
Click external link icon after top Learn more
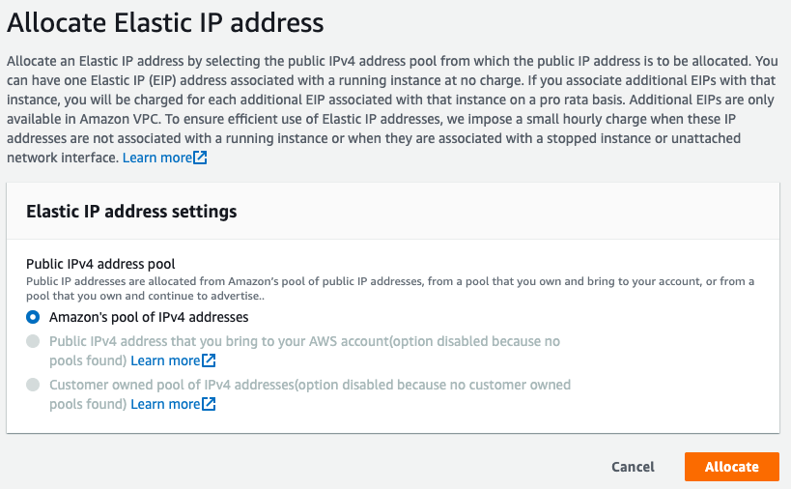(200, 158)
